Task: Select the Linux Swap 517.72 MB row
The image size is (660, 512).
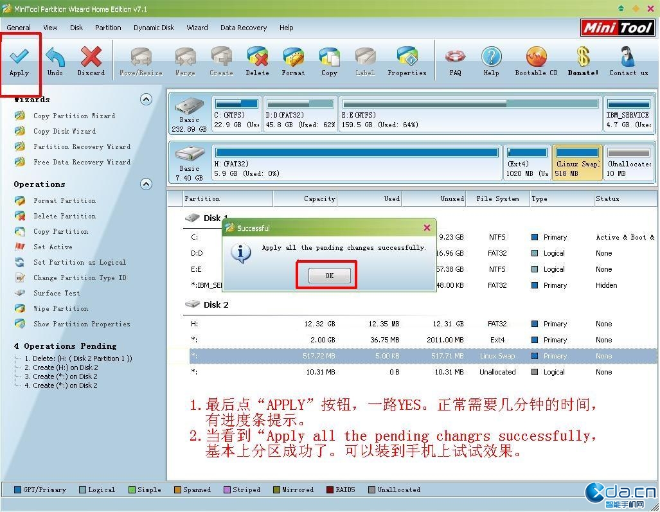Action: 423,356
